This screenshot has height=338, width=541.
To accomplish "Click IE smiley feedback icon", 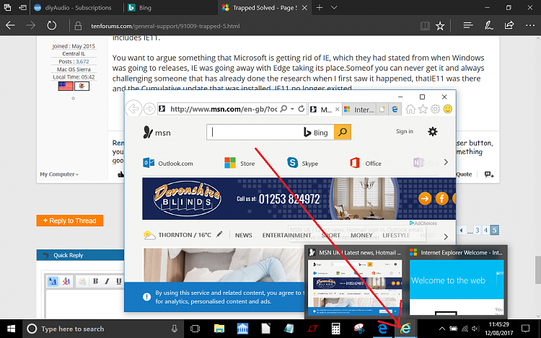I will (x=447, y=110).
